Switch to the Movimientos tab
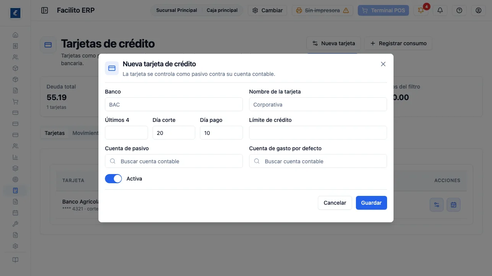The image size is (492, 276). (x=85, y=133)
